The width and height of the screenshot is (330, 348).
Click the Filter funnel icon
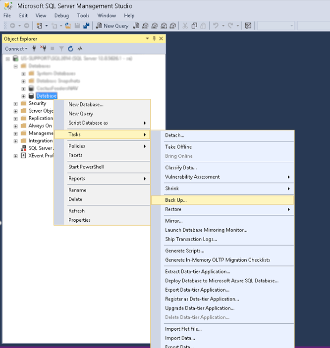tap(61, 49)
